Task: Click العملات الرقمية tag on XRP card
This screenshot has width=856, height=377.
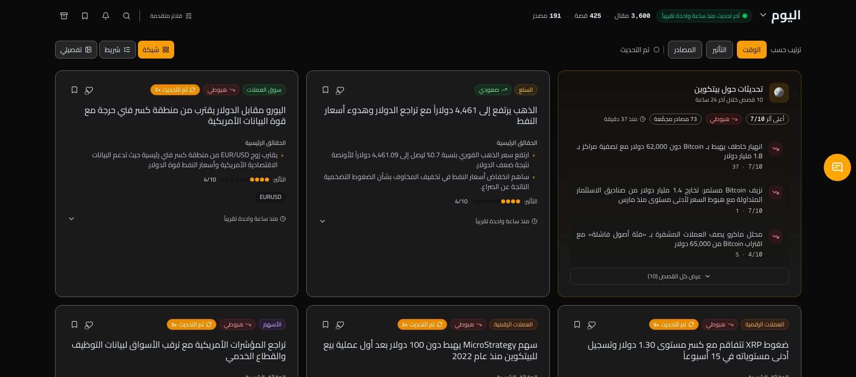Action: 765,324
